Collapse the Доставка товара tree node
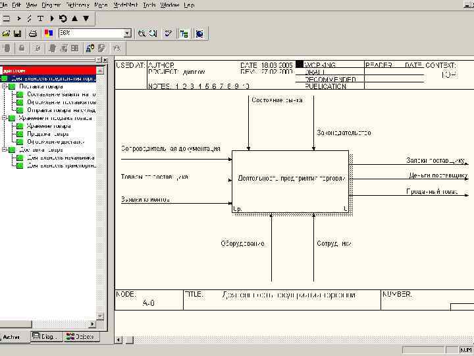The width and height of the screenshot is (474, 356). tap(4, 150)
